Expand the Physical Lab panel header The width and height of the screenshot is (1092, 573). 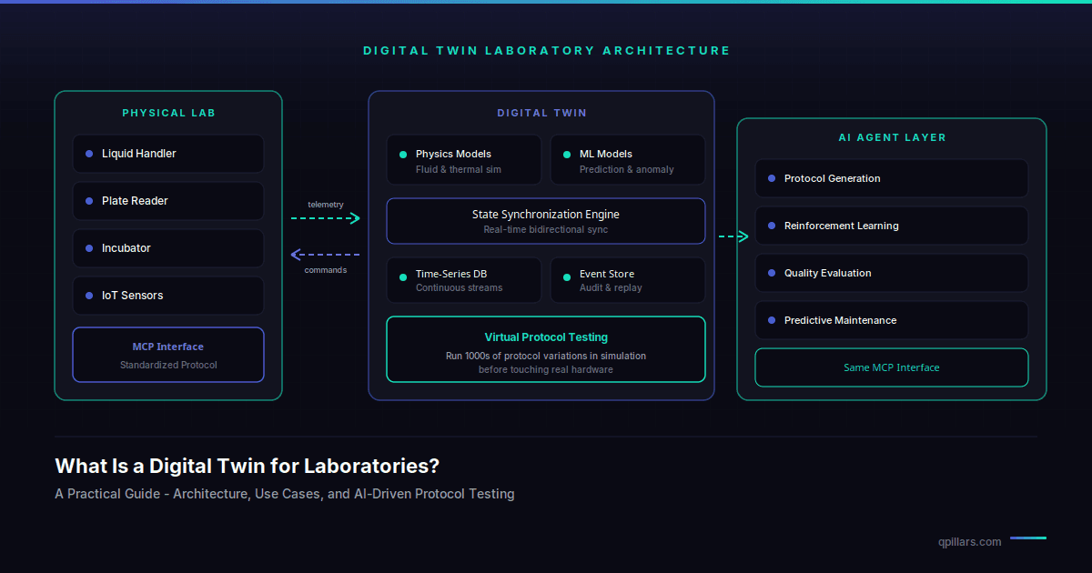coord(168,113)
